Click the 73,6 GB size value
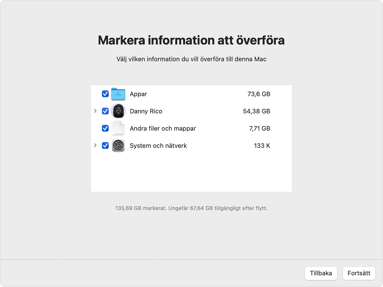The height and width of the screenshot is (287, 383). (x=259, y=94)
